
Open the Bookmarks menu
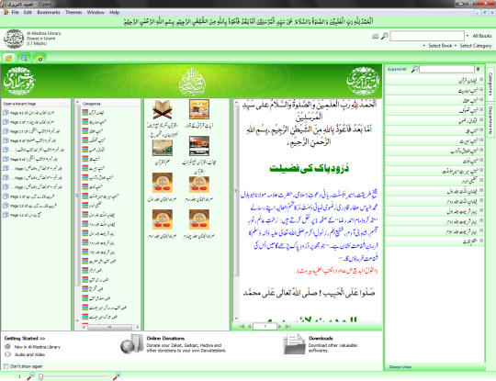[x=49, y=12]
